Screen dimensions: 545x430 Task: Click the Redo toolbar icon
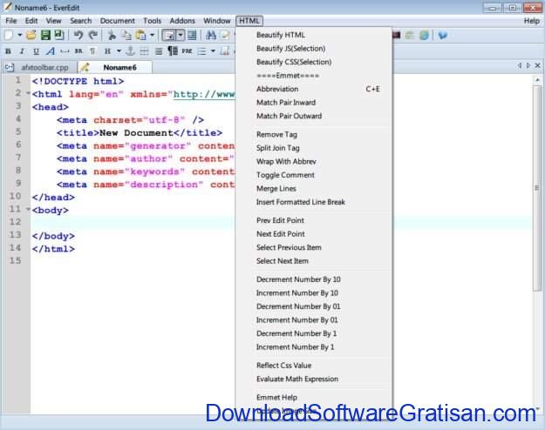92,35
